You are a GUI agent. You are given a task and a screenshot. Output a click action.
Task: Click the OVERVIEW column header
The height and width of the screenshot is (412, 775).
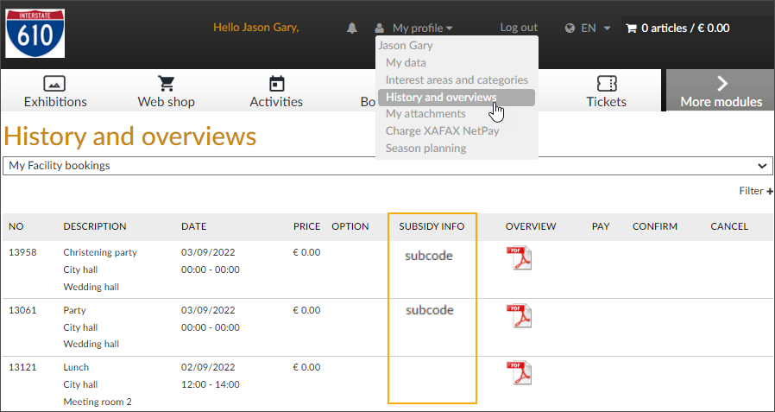pos(531,226)
